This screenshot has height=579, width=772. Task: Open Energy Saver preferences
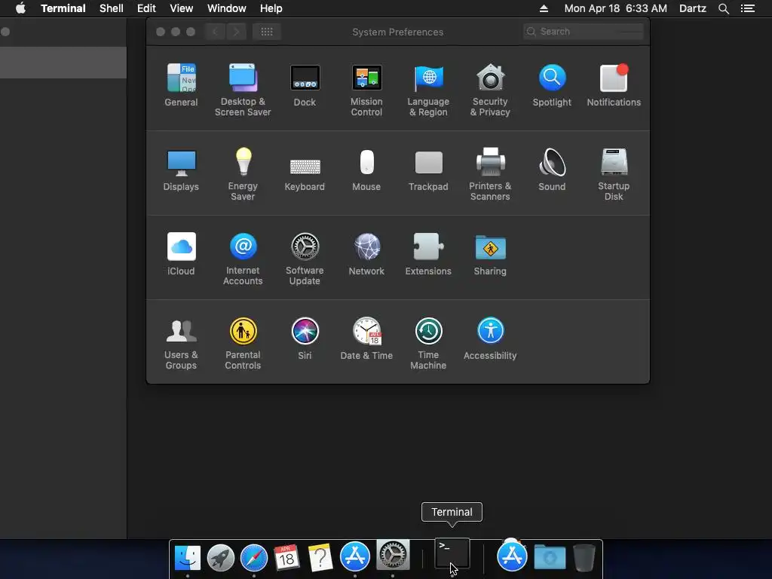pyautogui.click(x=243, y=174)
